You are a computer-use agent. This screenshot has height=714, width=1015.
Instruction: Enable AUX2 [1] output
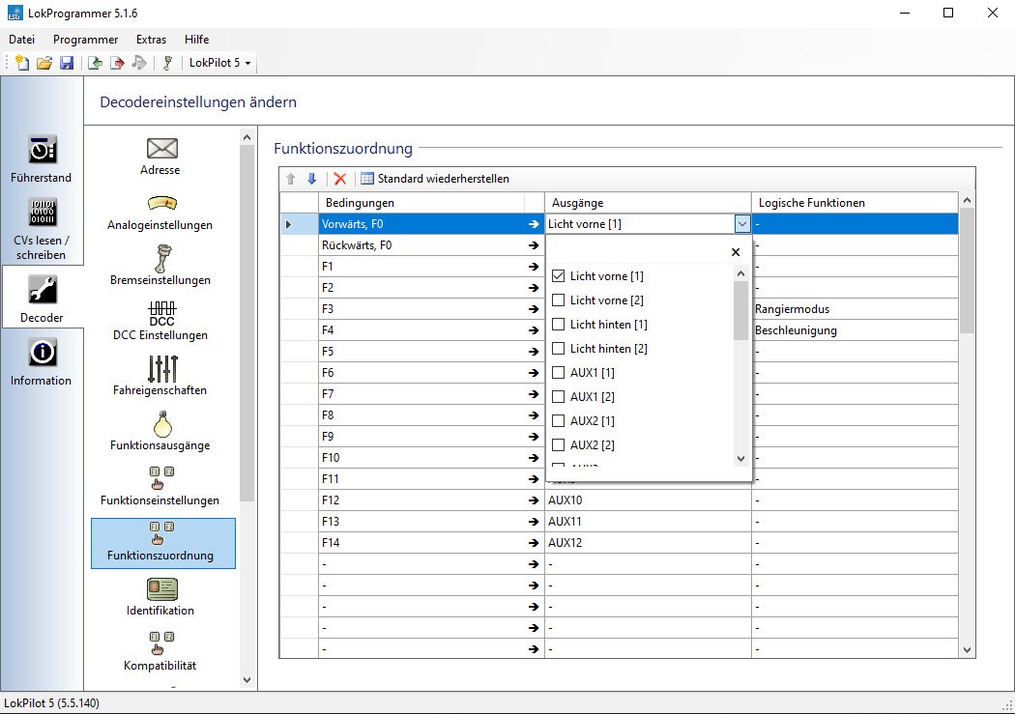pos(558,421)
